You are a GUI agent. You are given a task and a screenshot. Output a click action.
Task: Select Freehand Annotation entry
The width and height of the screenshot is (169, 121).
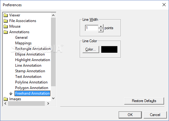point(32,93)
